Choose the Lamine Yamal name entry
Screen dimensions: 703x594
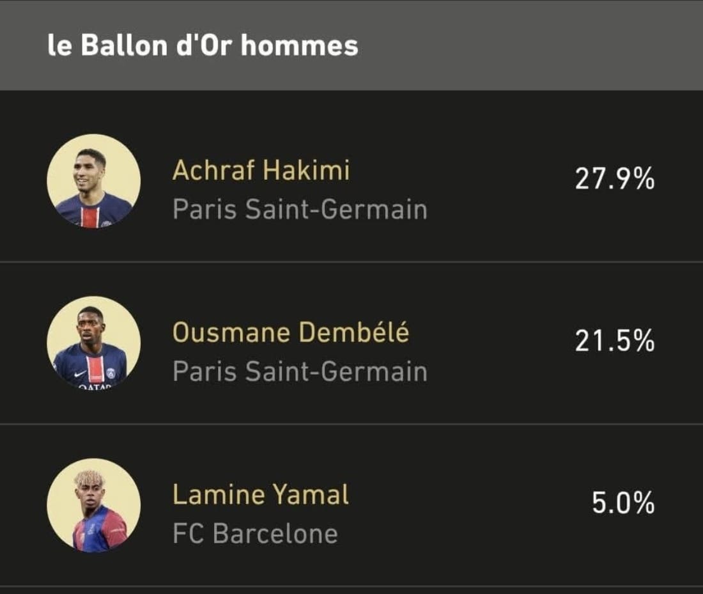261,495
